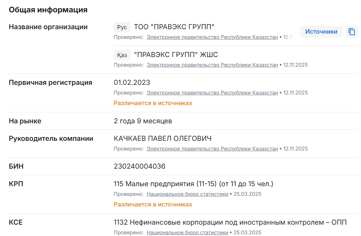Click the БИН number 230240004036
Viewport: 361px width, 236px height.
click(139, 167)
